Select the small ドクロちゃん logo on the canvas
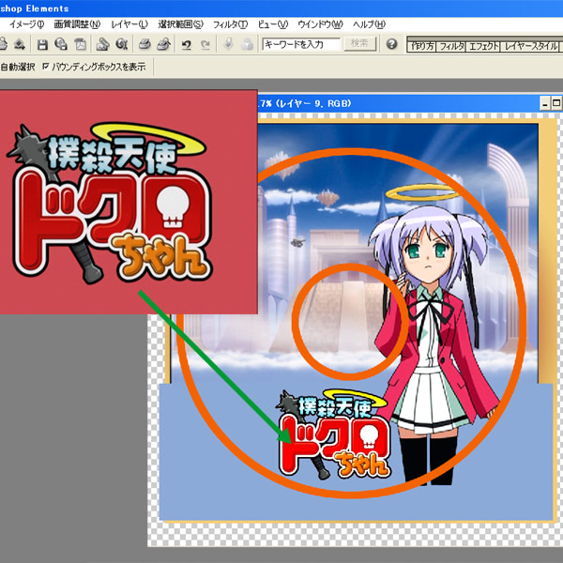563x563 pixels. (x=333, y=434)
